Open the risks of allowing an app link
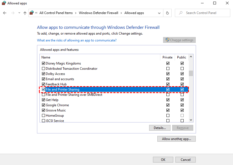The width and height of the screenshot is (233, 165). pos(77,40)
